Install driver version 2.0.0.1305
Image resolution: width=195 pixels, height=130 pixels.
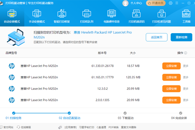(x=171, y=100)
